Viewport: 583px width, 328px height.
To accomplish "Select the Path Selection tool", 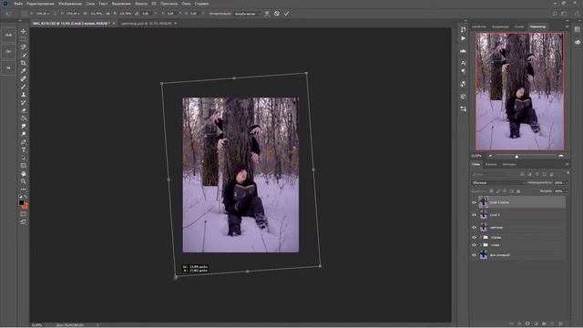I will coord(24,158).
